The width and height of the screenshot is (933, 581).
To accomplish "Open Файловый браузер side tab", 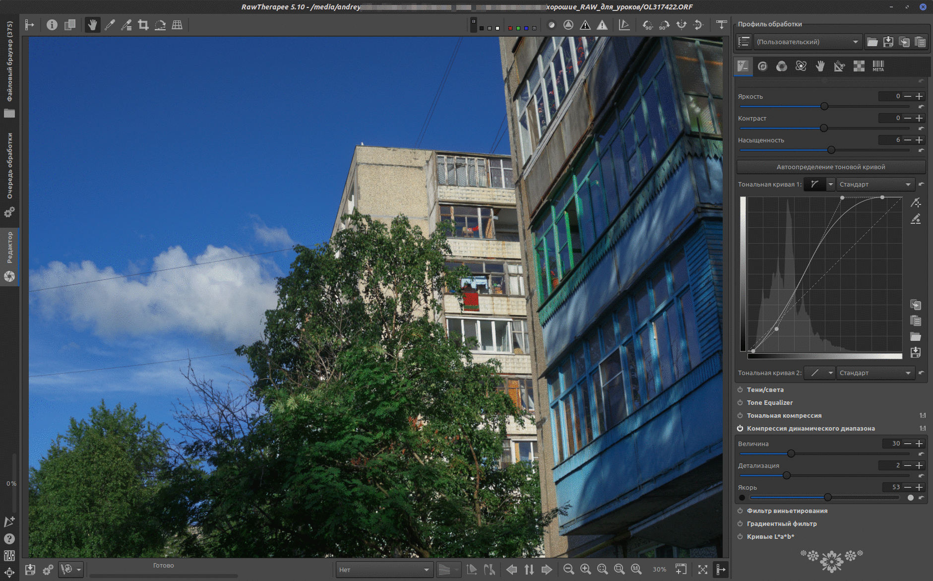I will [9, 68].
